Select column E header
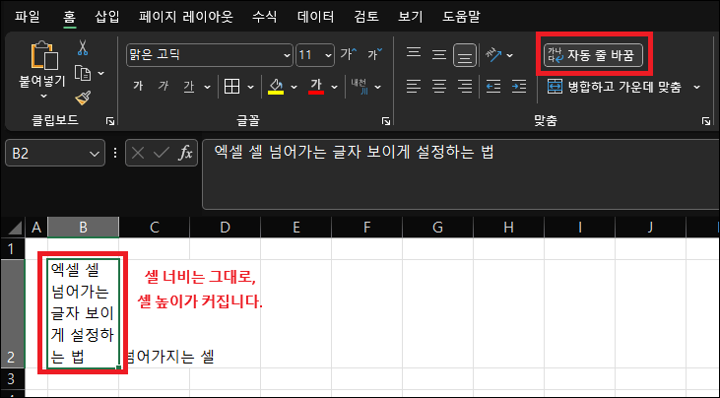The width and height of the screenshot is (720, 398). coord(296,228)
